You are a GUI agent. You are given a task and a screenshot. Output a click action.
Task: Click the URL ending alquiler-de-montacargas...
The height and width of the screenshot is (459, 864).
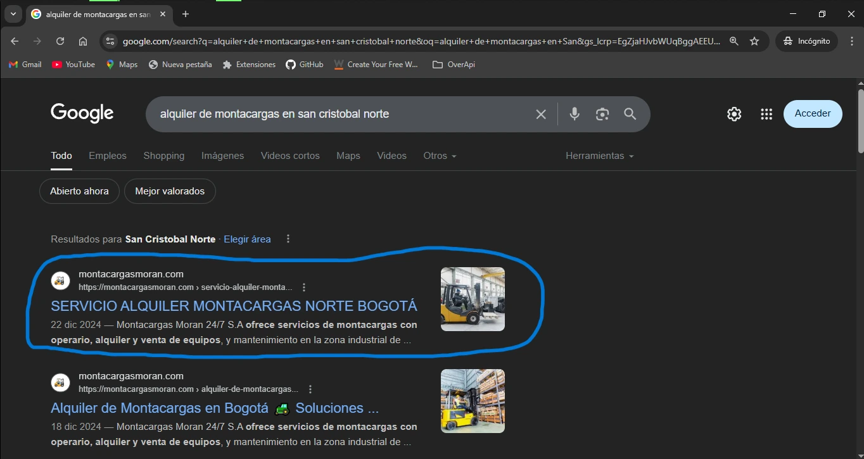click(188, 389)
